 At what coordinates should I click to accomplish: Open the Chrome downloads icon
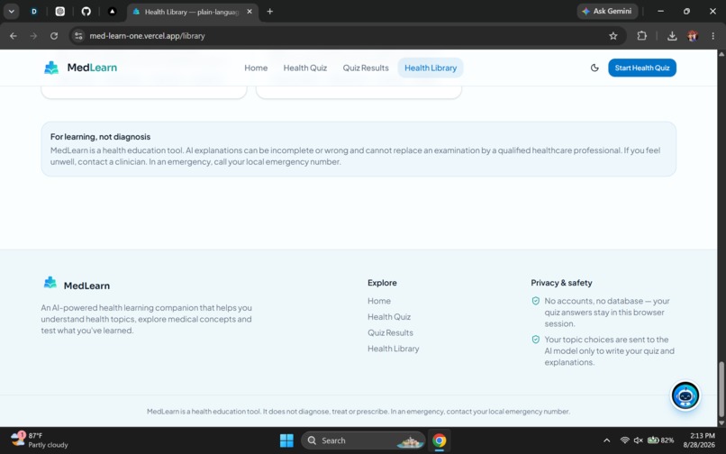pos(672,36)
